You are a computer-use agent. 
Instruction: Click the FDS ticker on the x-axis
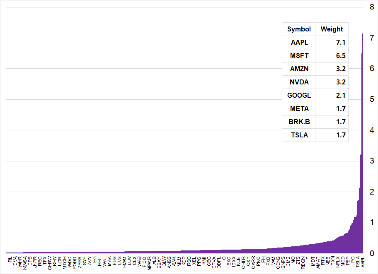click(x=114, y=261)
